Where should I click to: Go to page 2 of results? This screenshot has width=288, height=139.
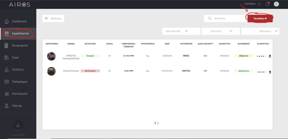pos(158,123)
